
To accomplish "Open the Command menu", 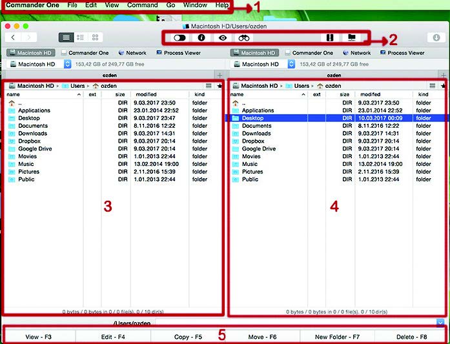I will [142, 5].
